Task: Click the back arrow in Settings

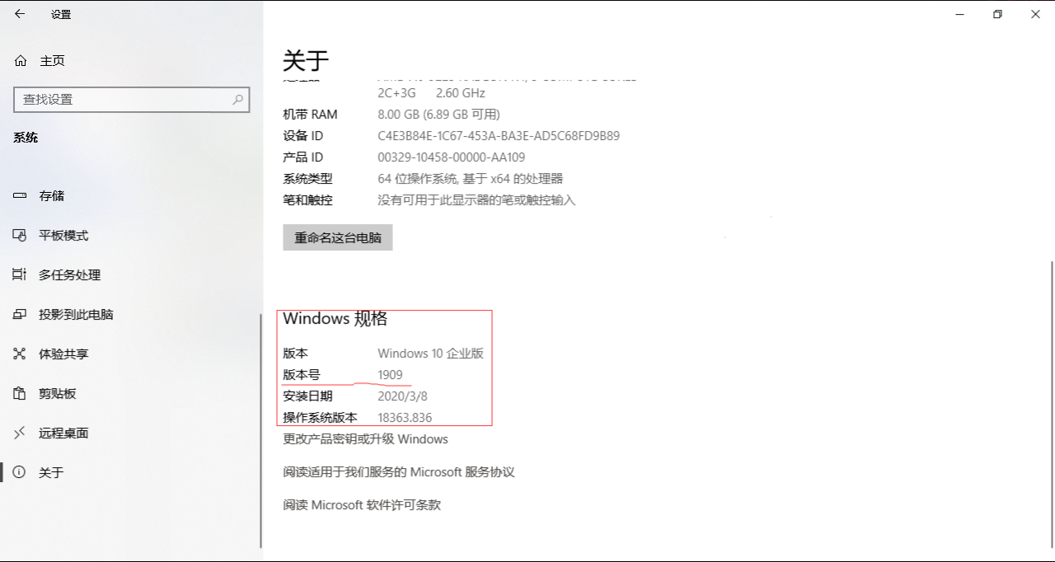Action: click(20, 14)
